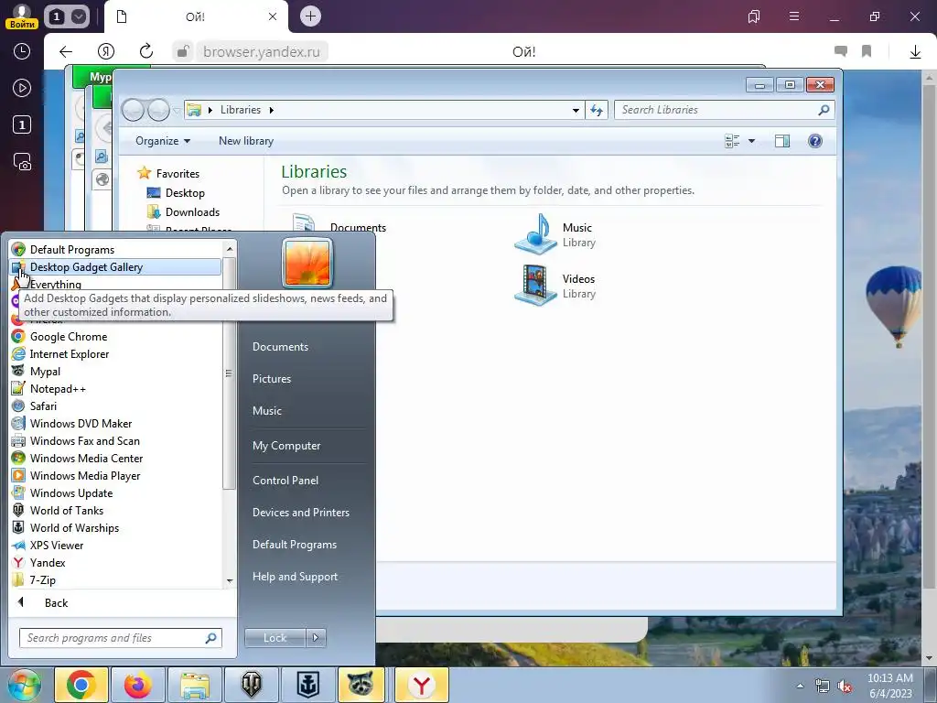Image resolution: width=937 pixels, height=703 pixels.
Task: Open Devices and Printers
Action: pyautogui.click(x=300, y=513)
